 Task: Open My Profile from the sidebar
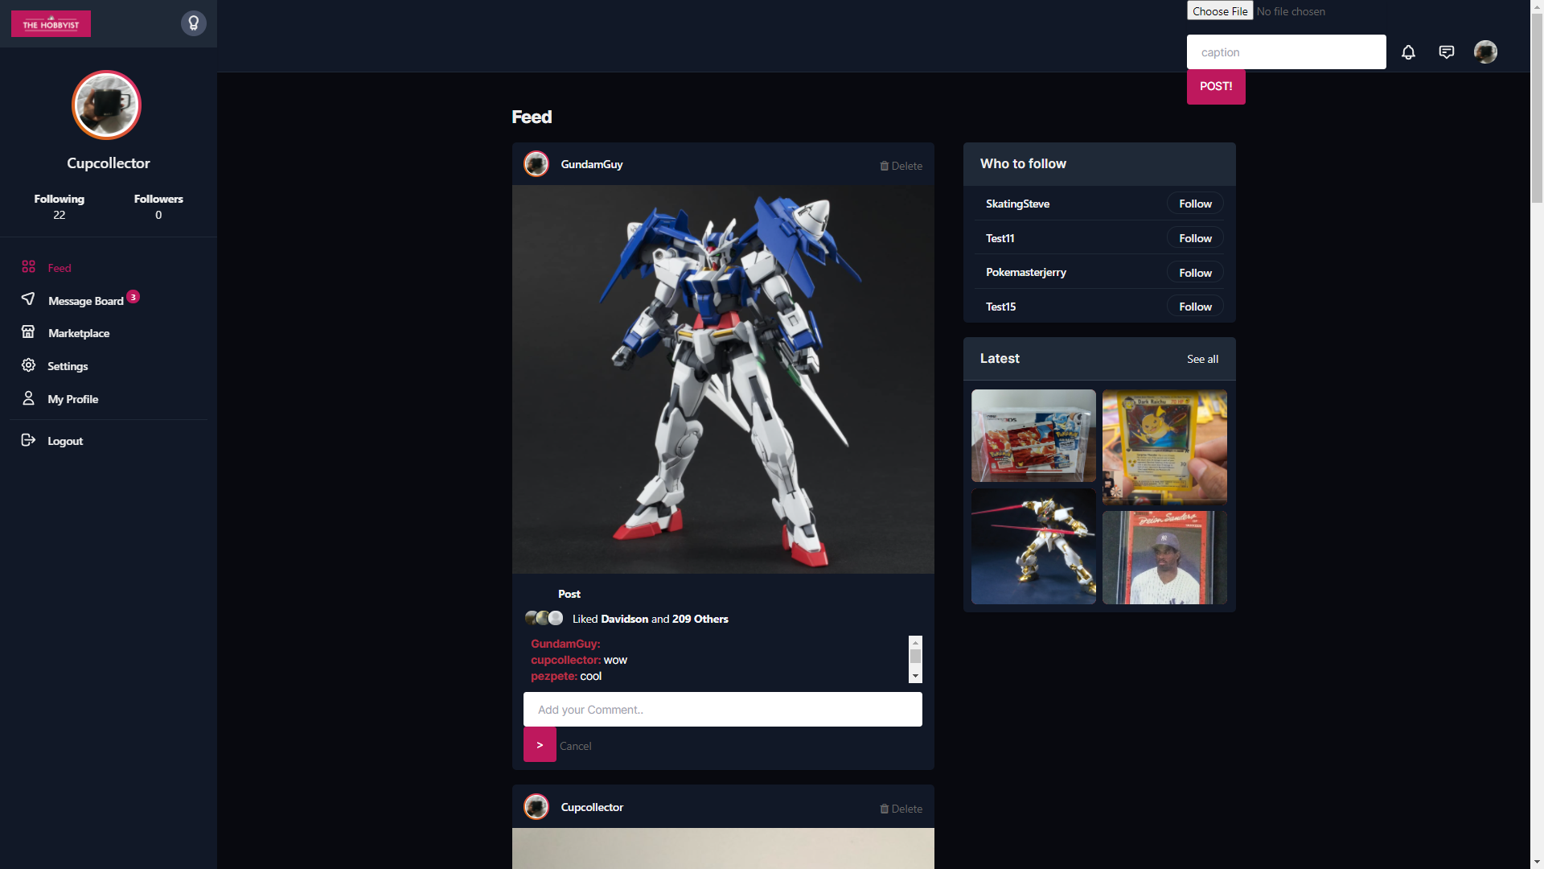click(73, 399)
